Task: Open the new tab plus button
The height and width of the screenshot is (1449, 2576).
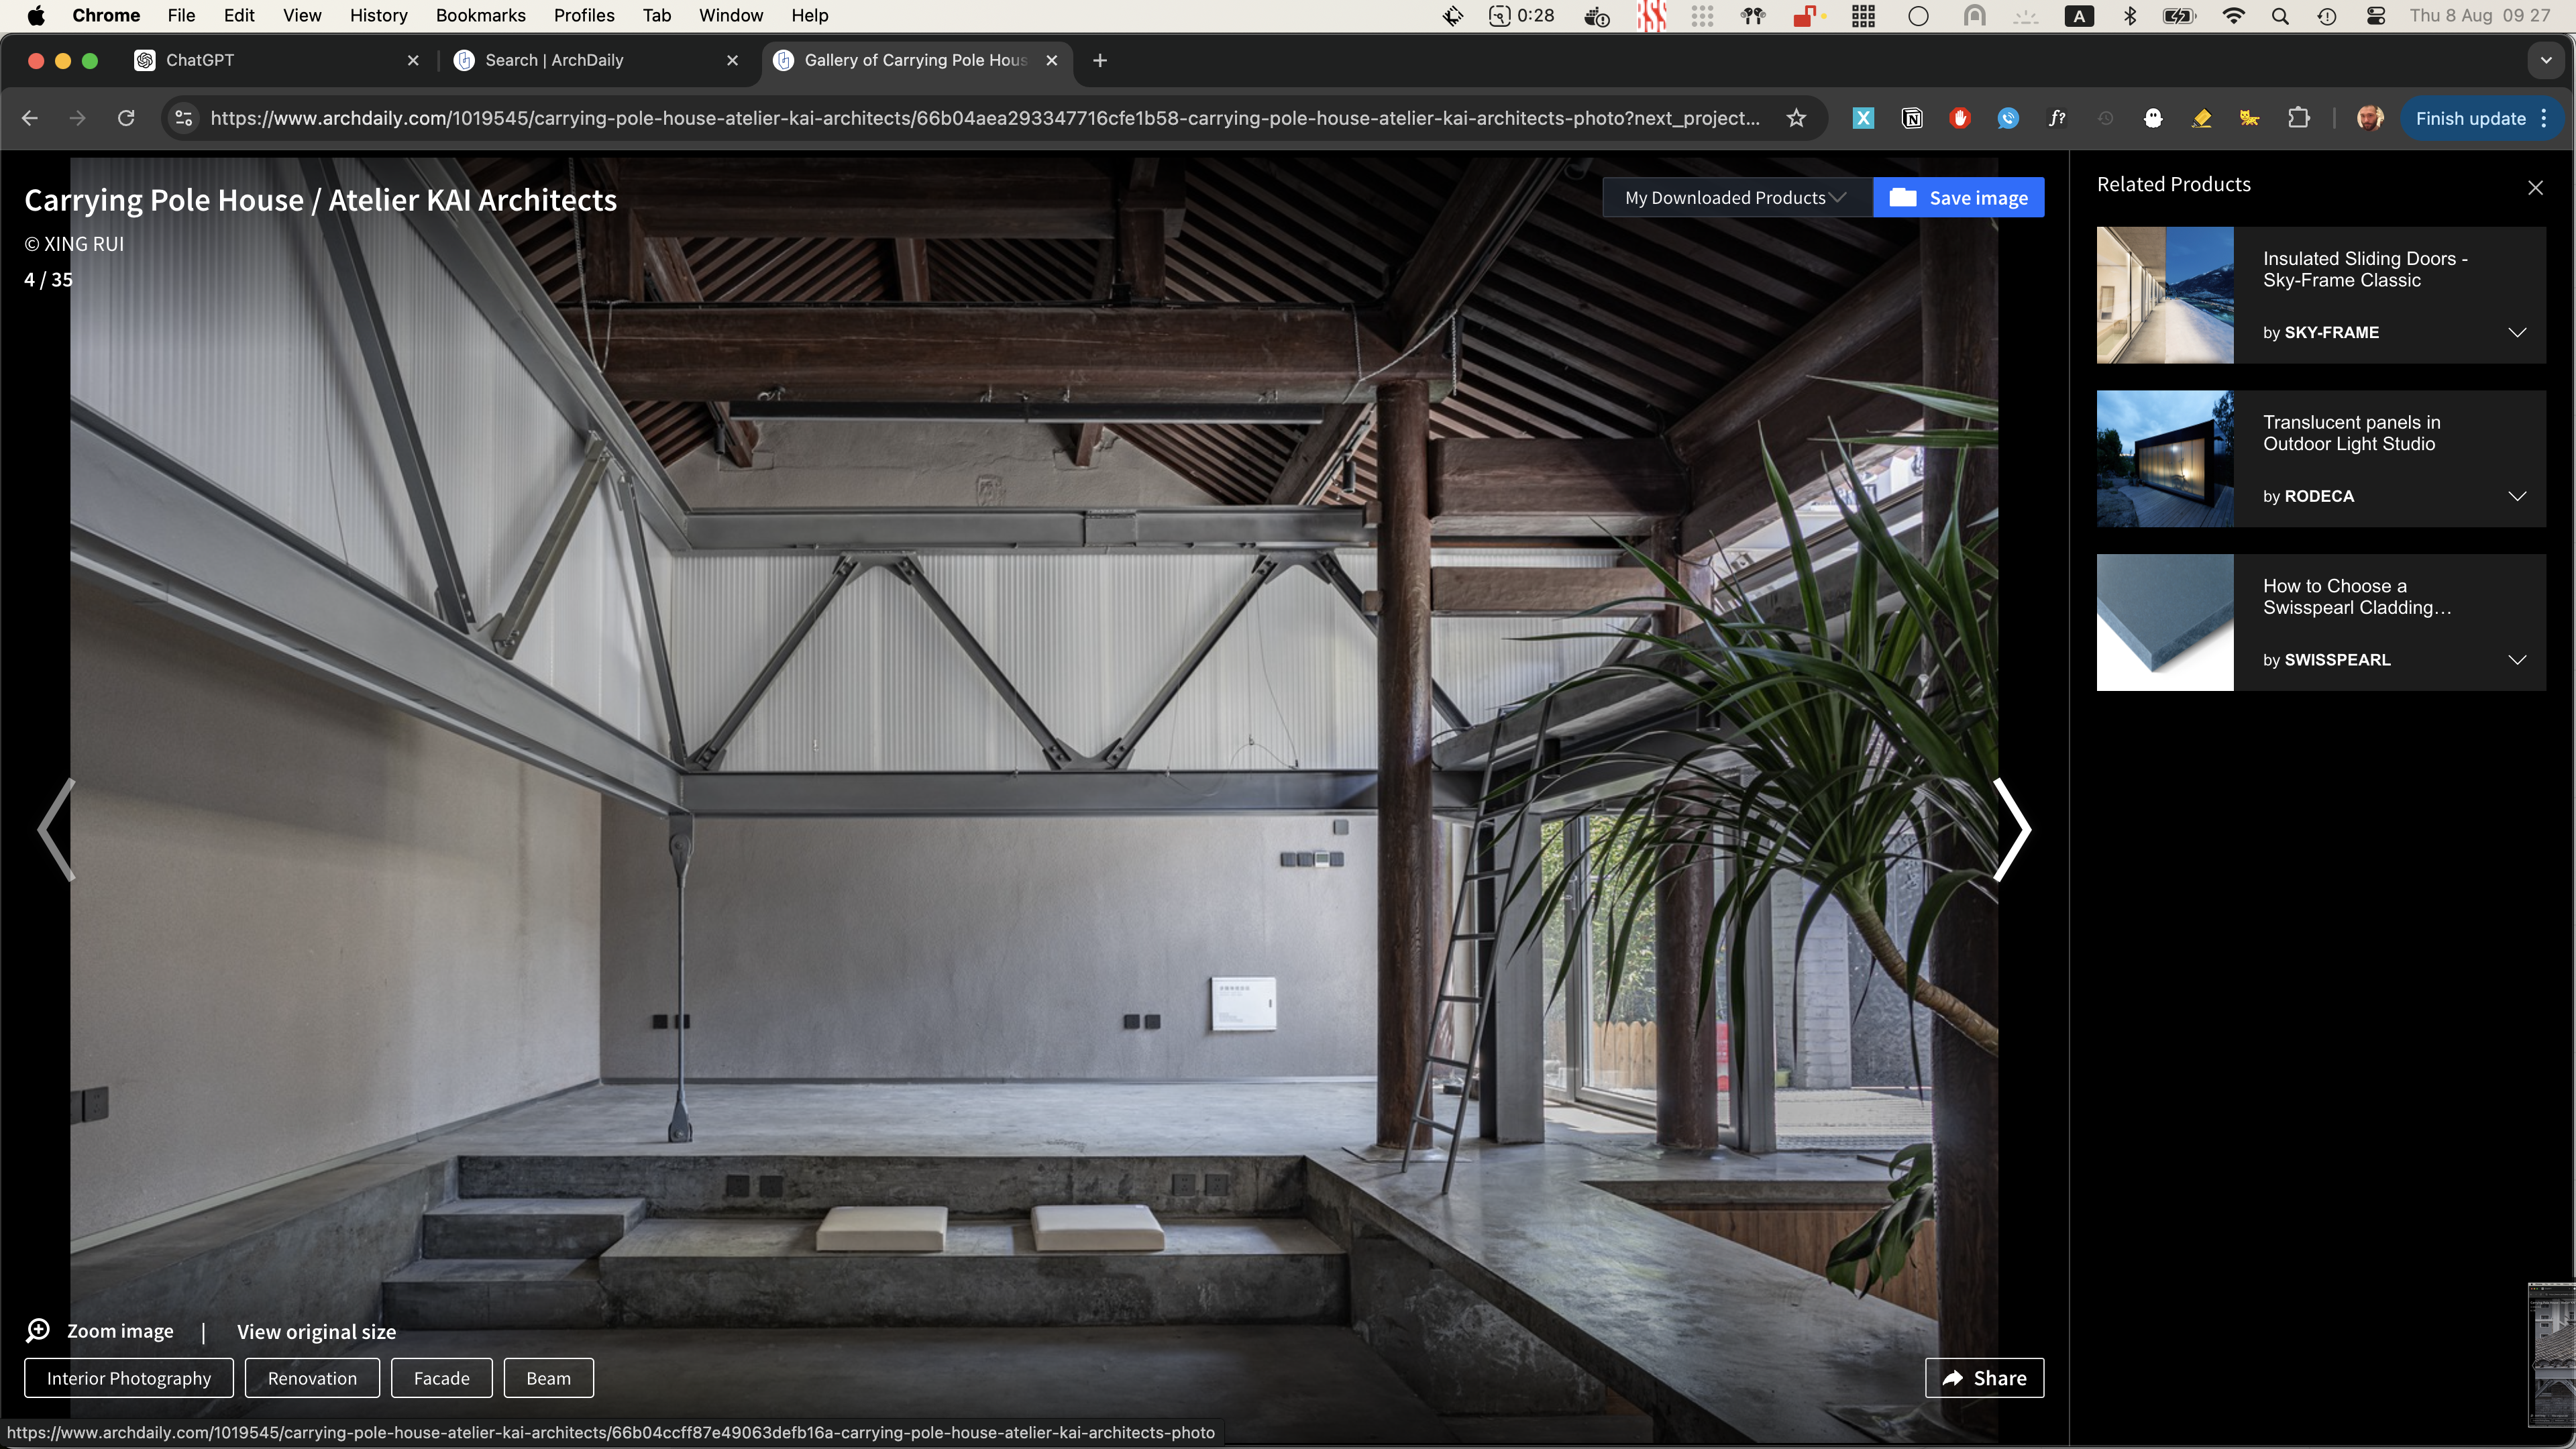Action: tap(1100, 60)
